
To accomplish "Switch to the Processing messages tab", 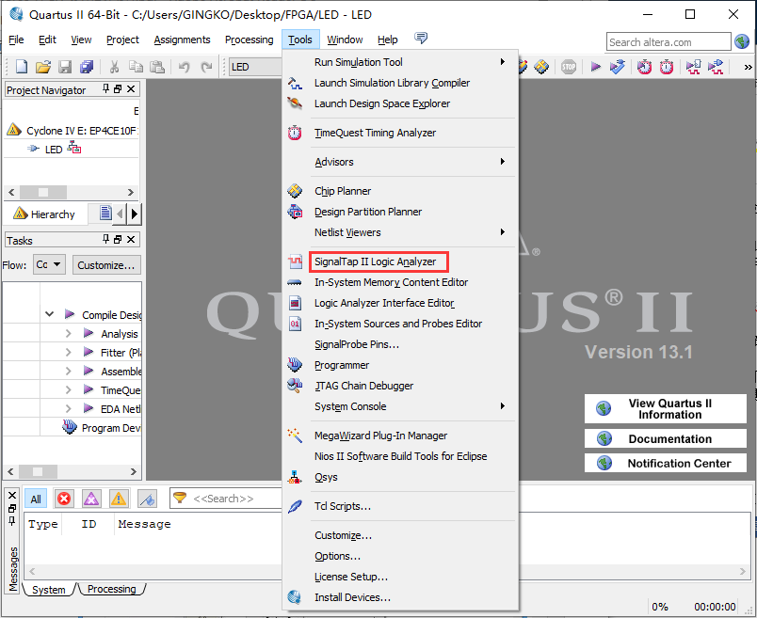I will coord(111,590).
